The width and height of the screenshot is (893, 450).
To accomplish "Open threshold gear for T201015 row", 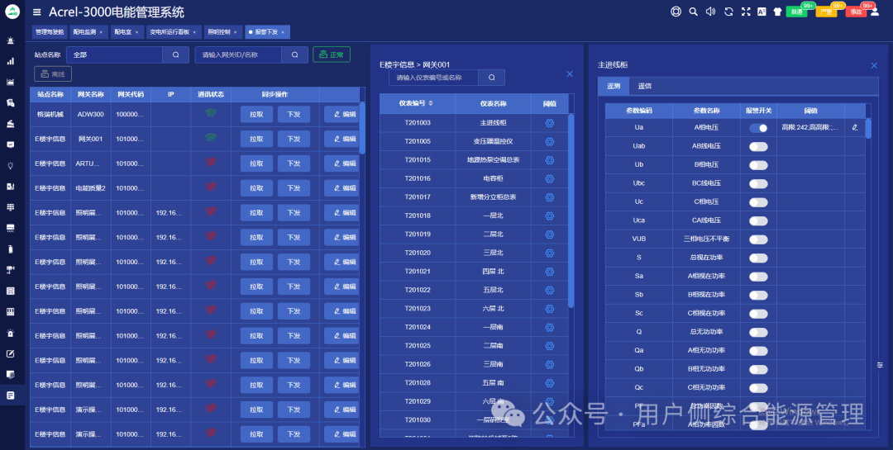I will pyautogui.click(x=549, y=160).
